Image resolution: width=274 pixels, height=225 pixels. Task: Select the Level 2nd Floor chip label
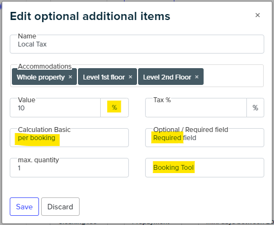click(x=167, y=77)
